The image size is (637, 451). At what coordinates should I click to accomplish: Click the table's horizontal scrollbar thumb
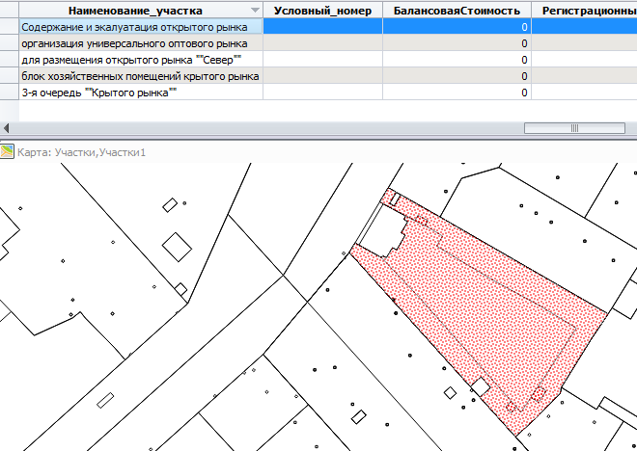(x=561, y=128)
